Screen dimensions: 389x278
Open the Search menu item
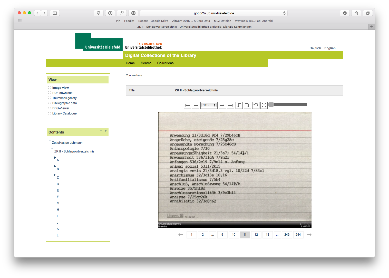(x=146, y=63)
